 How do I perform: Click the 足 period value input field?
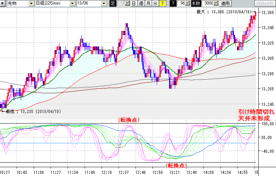120,4
